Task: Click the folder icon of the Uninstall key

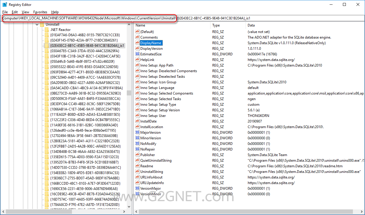Action: [42, 24]
